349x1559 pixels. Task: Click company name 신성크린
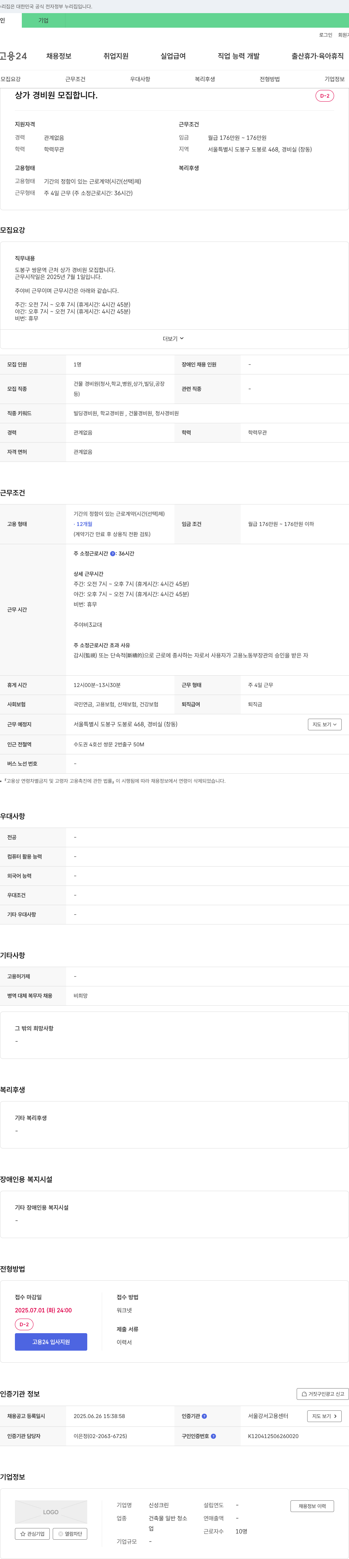point(159,1505)
